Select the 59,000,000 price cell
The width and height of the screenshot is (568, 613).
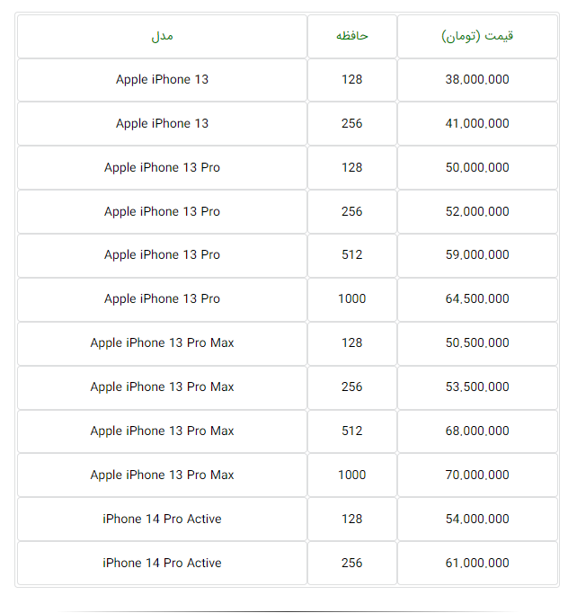point(477,254)
